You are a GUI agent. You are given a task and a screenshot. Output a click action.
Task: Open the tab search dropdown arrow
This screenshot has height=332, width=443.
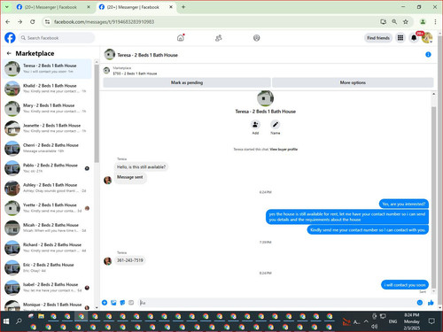point(7,7)
